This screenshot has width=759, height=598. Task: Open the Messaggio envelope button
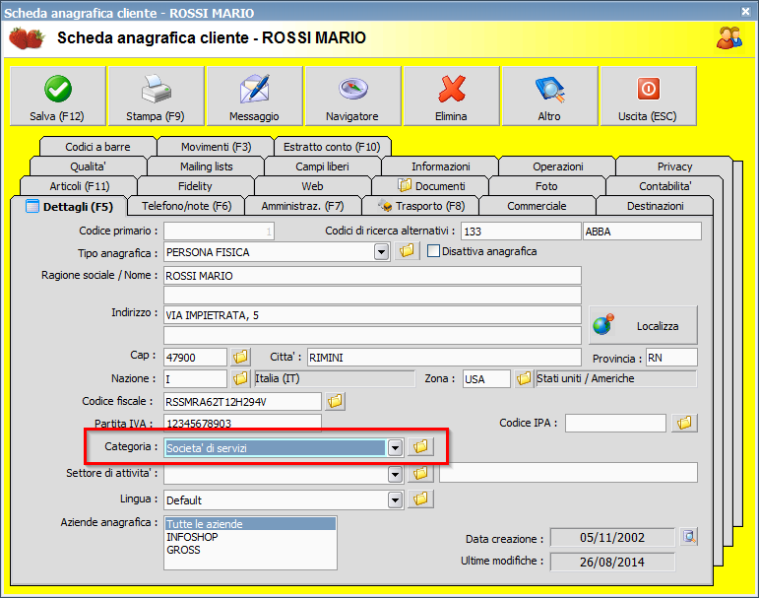(x=255, y=96)
